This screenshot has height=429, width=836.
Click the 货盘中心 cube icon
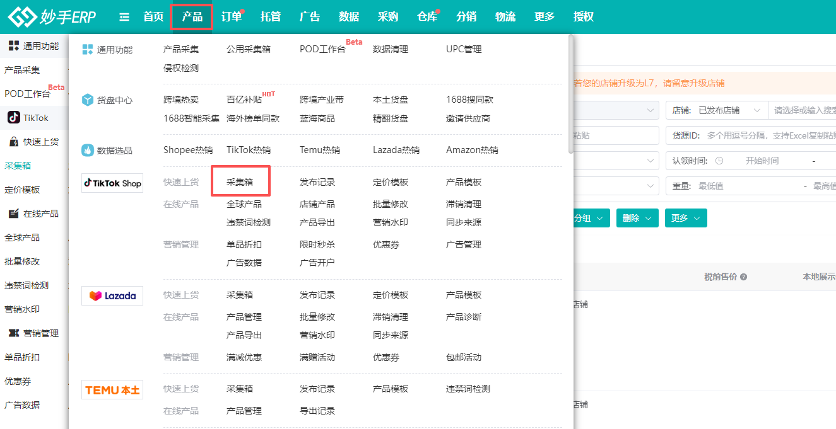tap(88, 100)
